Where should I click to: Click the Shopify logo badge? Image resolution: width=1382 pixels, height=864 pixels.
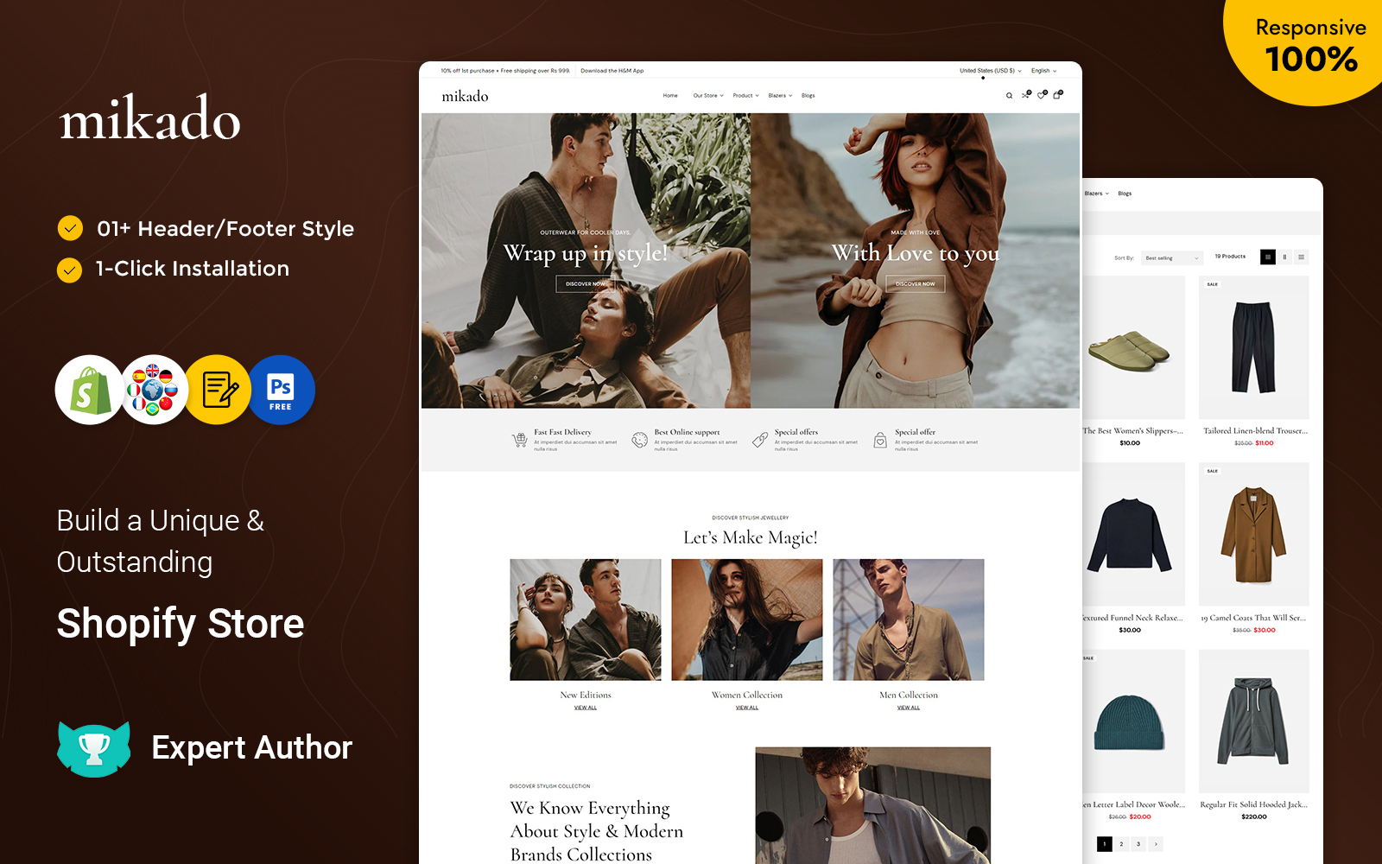click(x=90, y=390)
